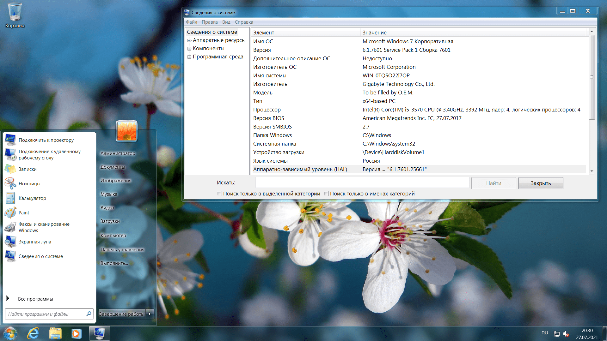This screenshot has height=341, width=607.
Task: Enable search only in category names
Action: click(326, 194)
